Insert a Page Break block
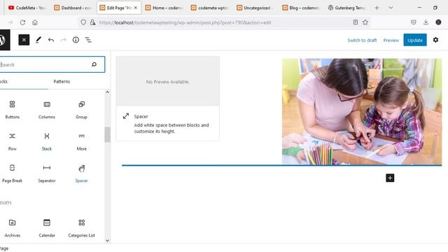Screen dimensions: 448x252 [13, 174]
